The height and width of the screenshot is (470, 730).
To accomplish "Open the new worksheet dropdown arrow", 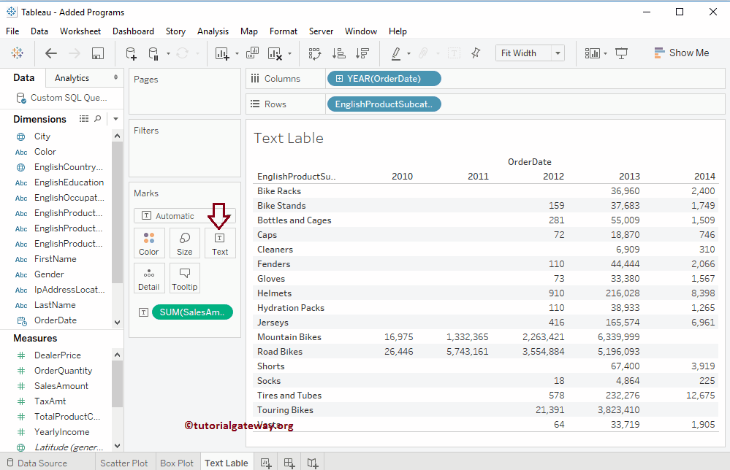I will coord(237,53).
